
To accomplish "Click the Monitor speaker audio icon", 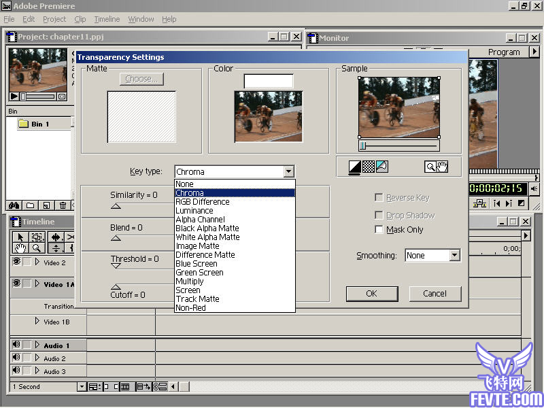I will point(534,189).
